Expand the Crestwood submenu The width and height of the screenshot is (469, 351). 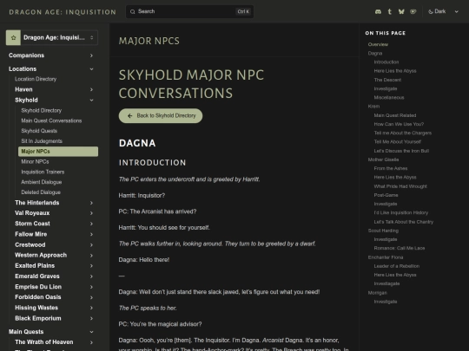click(x=91, y=244)
